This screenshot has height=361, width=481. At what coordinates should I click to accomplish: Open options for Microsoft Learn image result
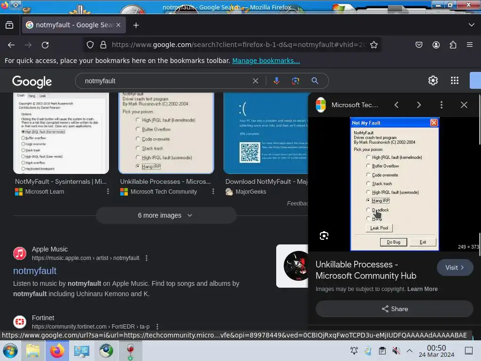click(108, 192)
